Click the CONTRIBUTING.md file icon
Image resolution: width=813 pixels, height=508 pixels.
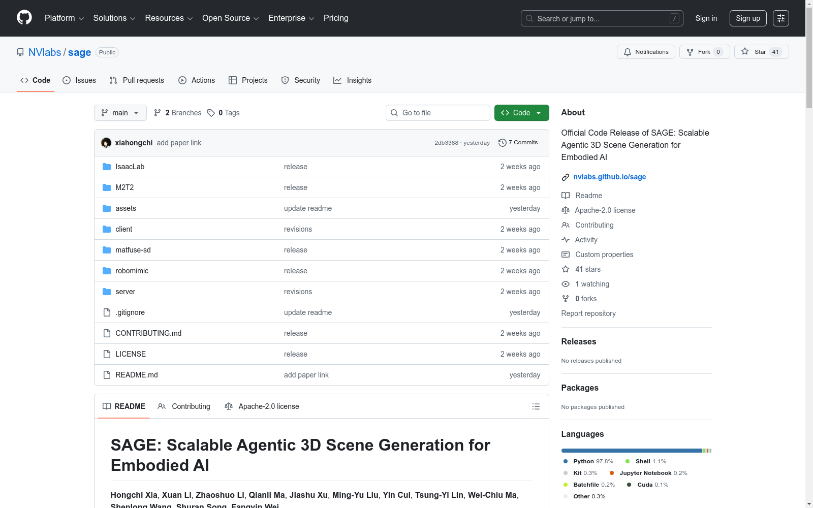tap(107, 333)
